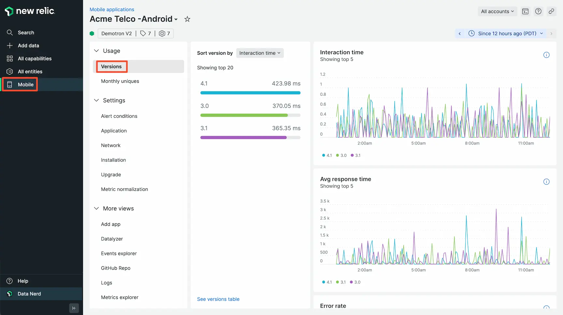Star Acme Telco -Android as favorite
This screenshot has width=563, height=315.
point(187,19)
